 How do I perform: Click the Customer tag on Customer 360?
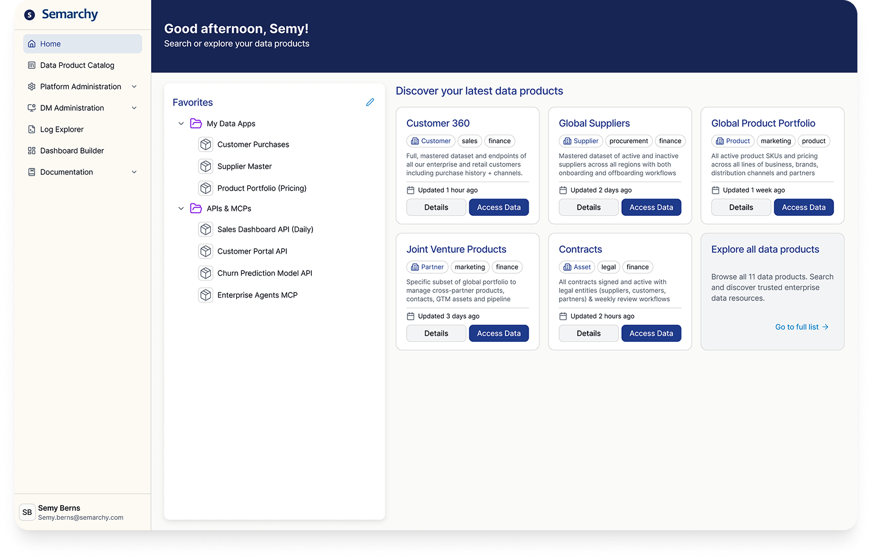[431, 141]
